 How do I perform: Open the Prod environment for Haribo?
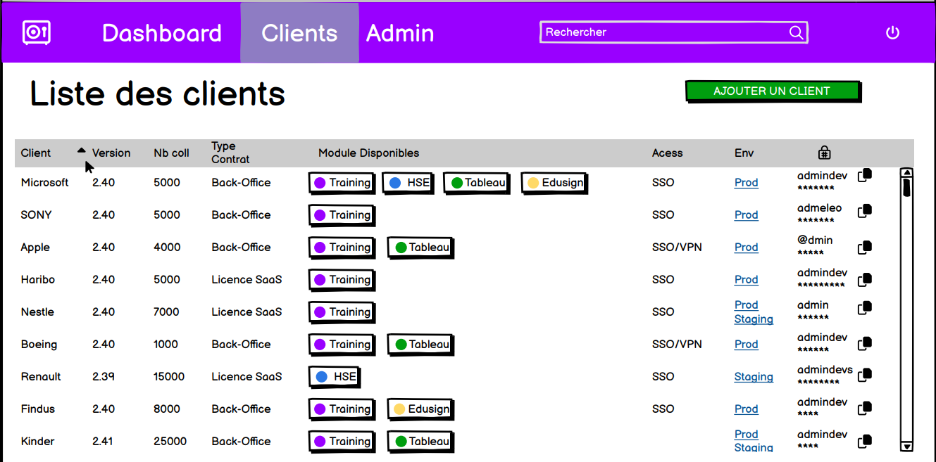[x=746, y=279]
